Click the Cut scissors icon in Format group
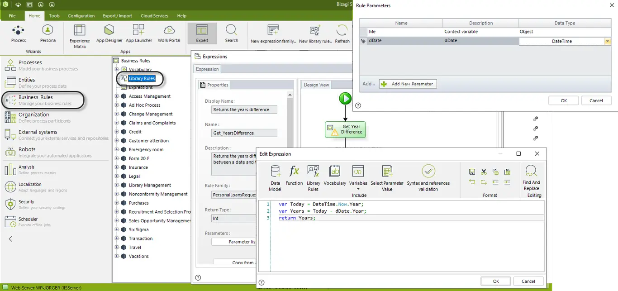This screenshot has height=291, width=618. (x=484, y=172)
